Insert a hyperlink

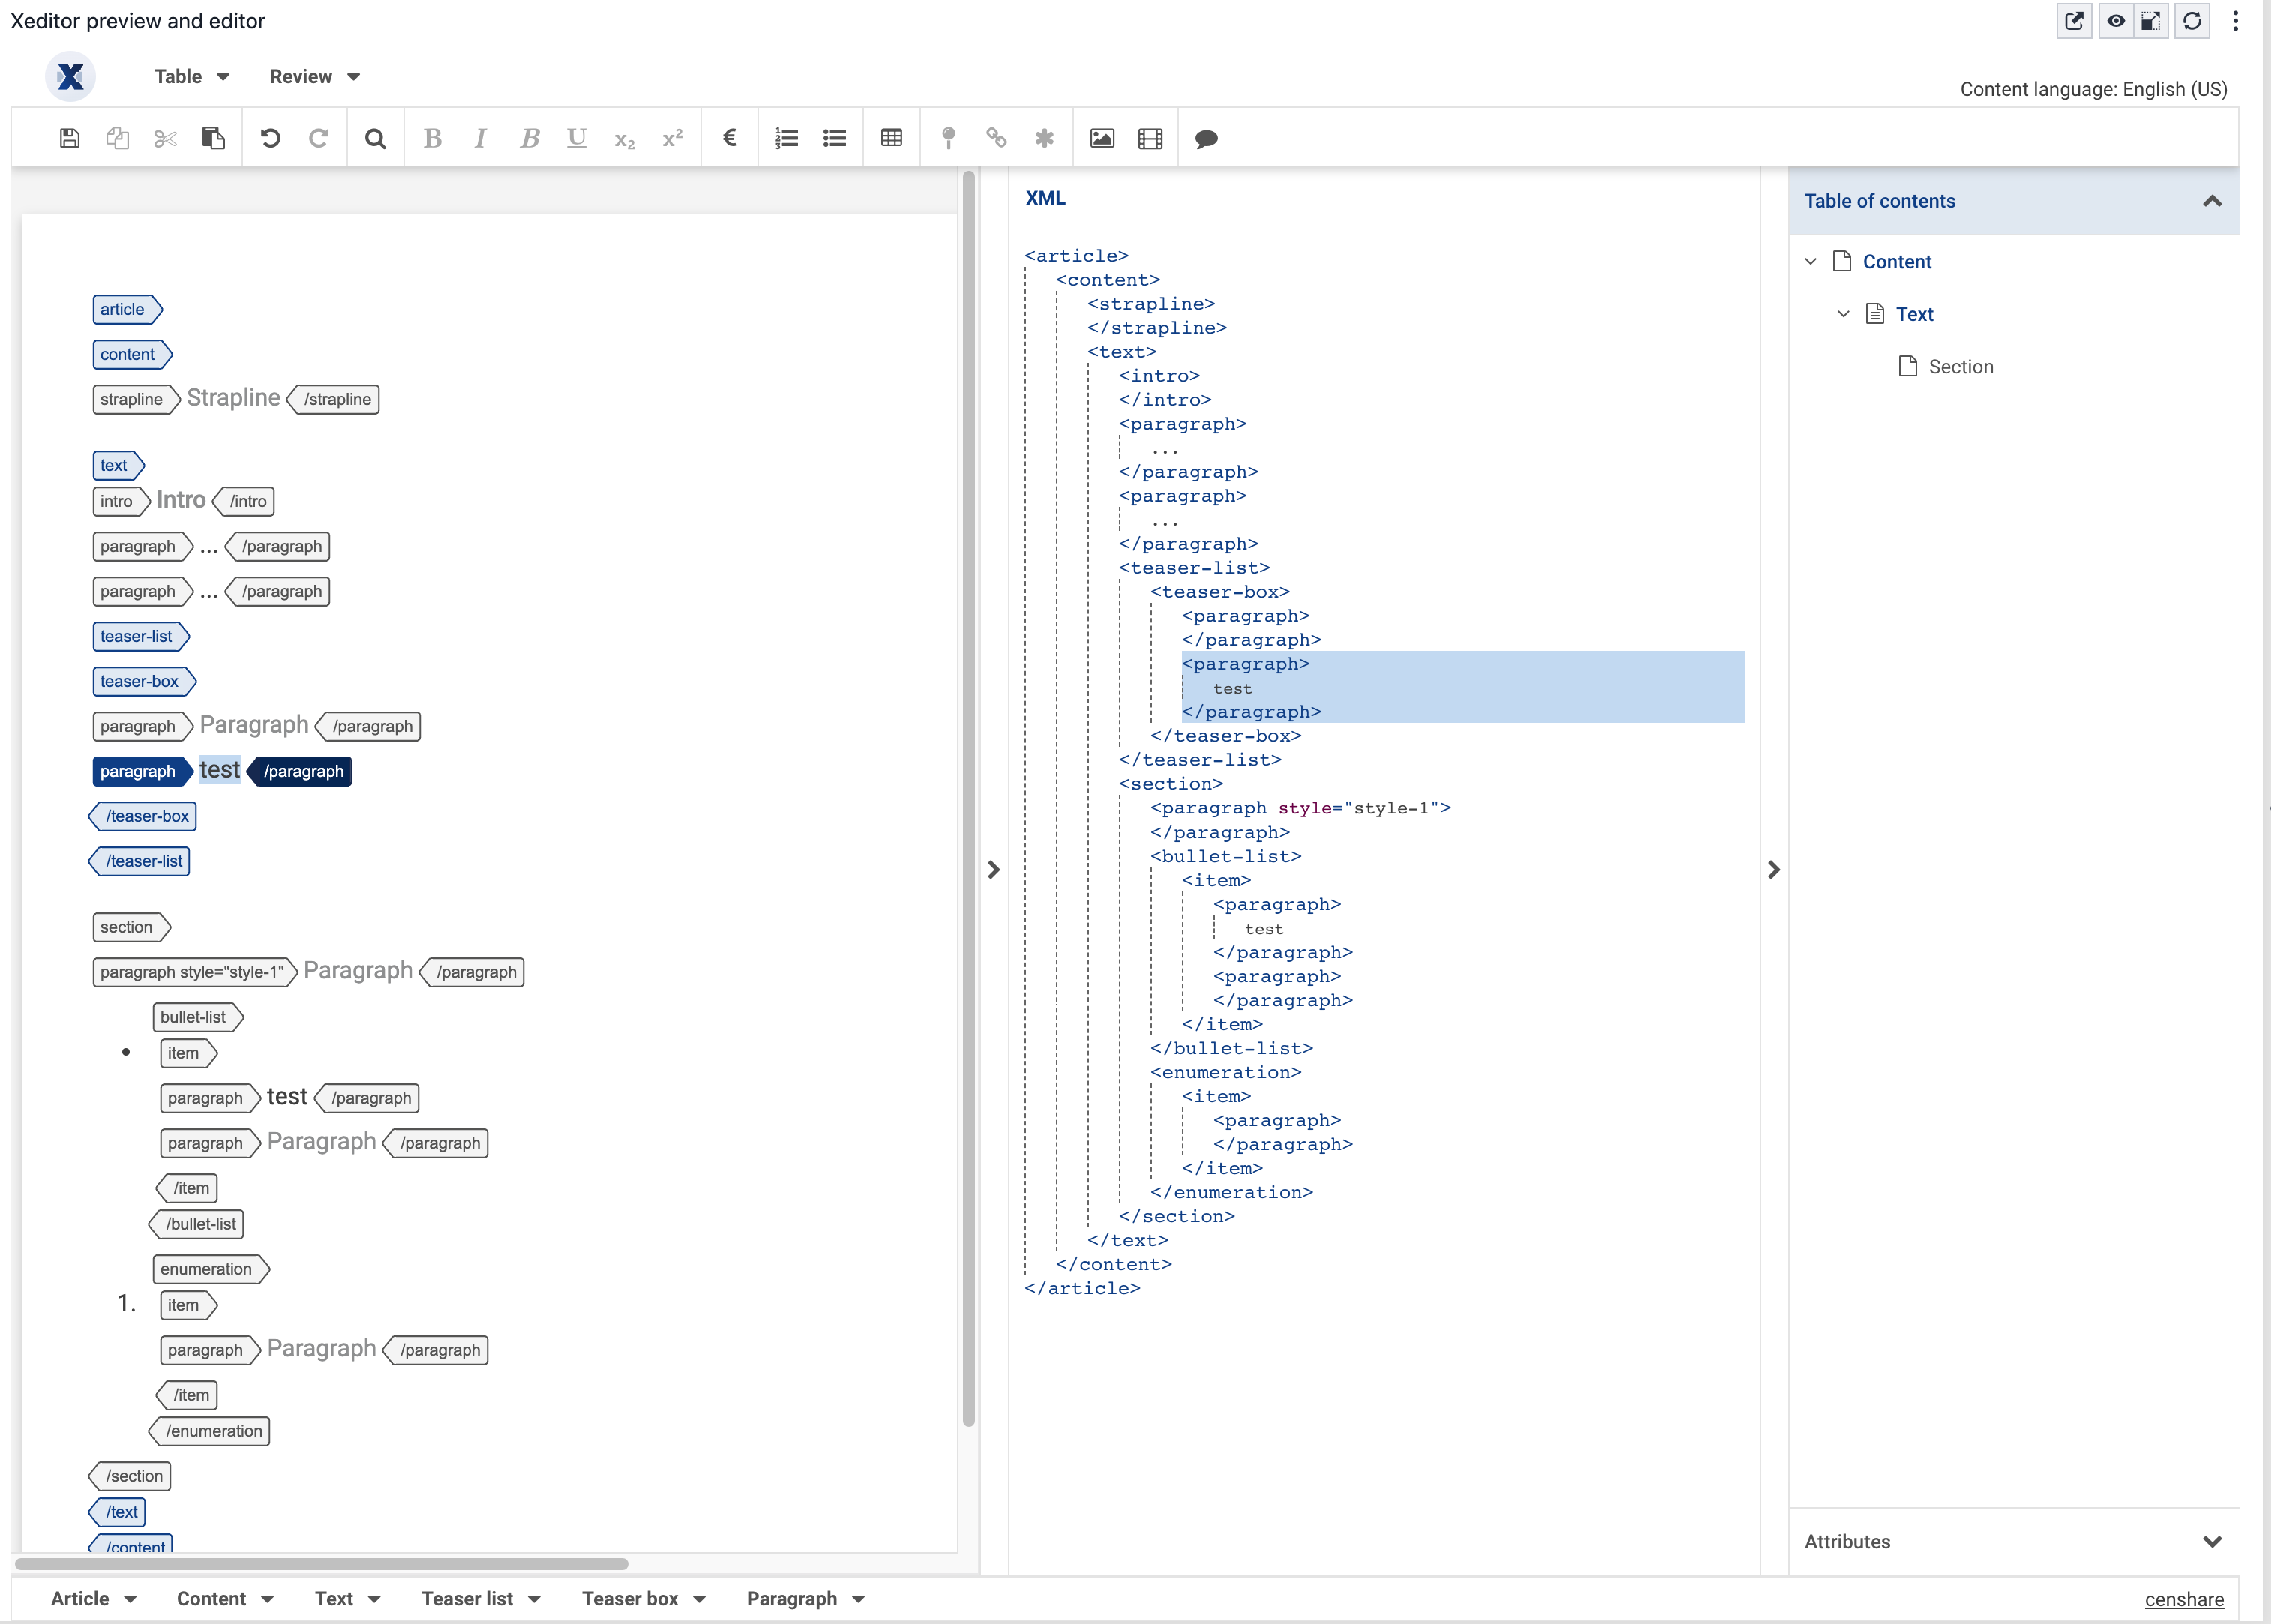(995, 138)
